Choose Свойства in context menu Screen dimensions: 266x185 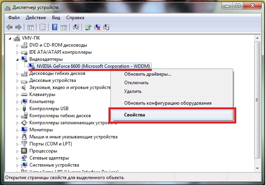[x=172, y=115]
